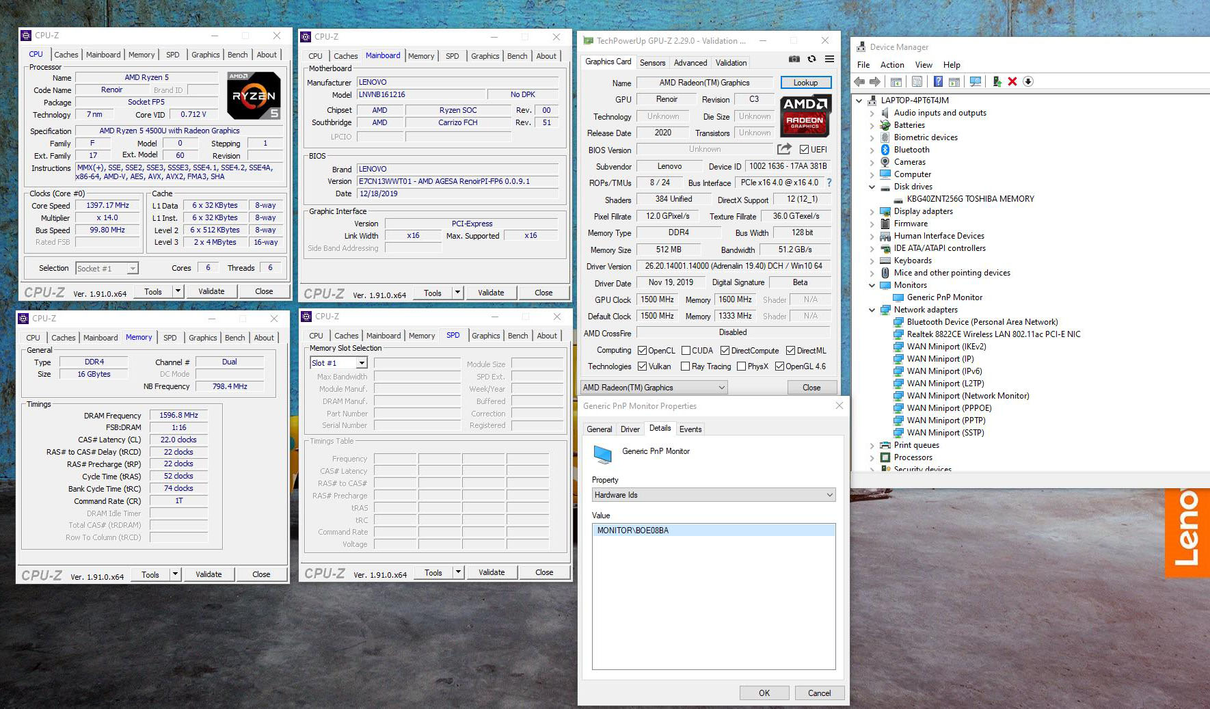
Task: Open the AMD Radeon(TM) Graphics GPU selector dropdown
Action: [654, 388]
